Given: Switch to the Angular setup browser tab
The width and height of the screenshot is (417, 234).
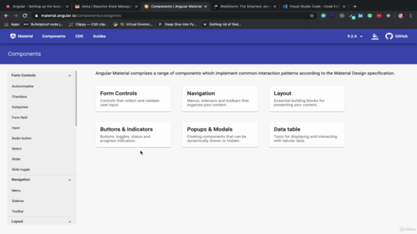Looking at the screenshot, I should click(36, 6).
